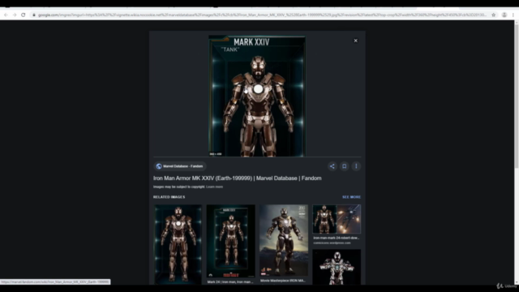Open the Iron Man Armor MK XXIV title link
519x292 pixels.
(237, 178)
